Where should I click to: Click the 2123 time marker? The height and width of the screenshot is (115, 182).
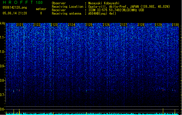point(54,25)
